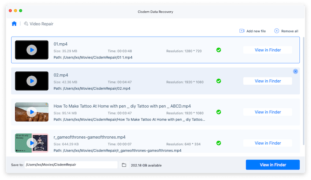Image resolution: width=311 pixels, height=180 pixels.
Task: Click green check status for 02.mp4
Action: pos(218,81)
